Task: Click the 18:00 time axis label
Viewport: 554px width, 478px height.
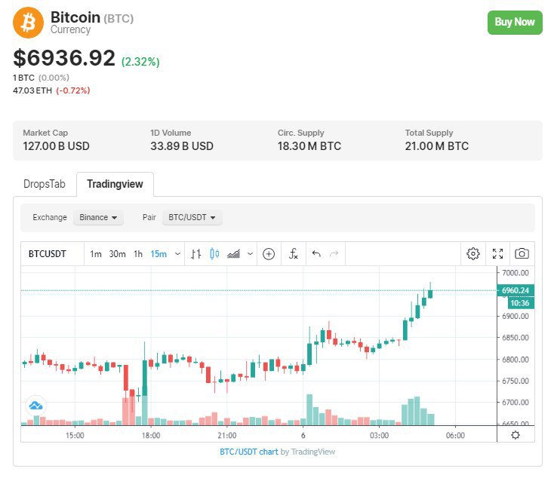Action: point(151,435)
